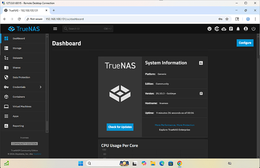Open Microsoft Store from taskbar
260x168 pixels.
click(171, 163)
